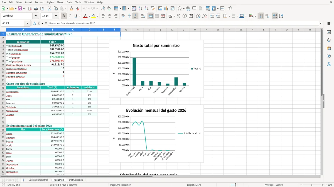Clear direct formatting from the selection
Screen dimensions: 334x187
point(77,9)
